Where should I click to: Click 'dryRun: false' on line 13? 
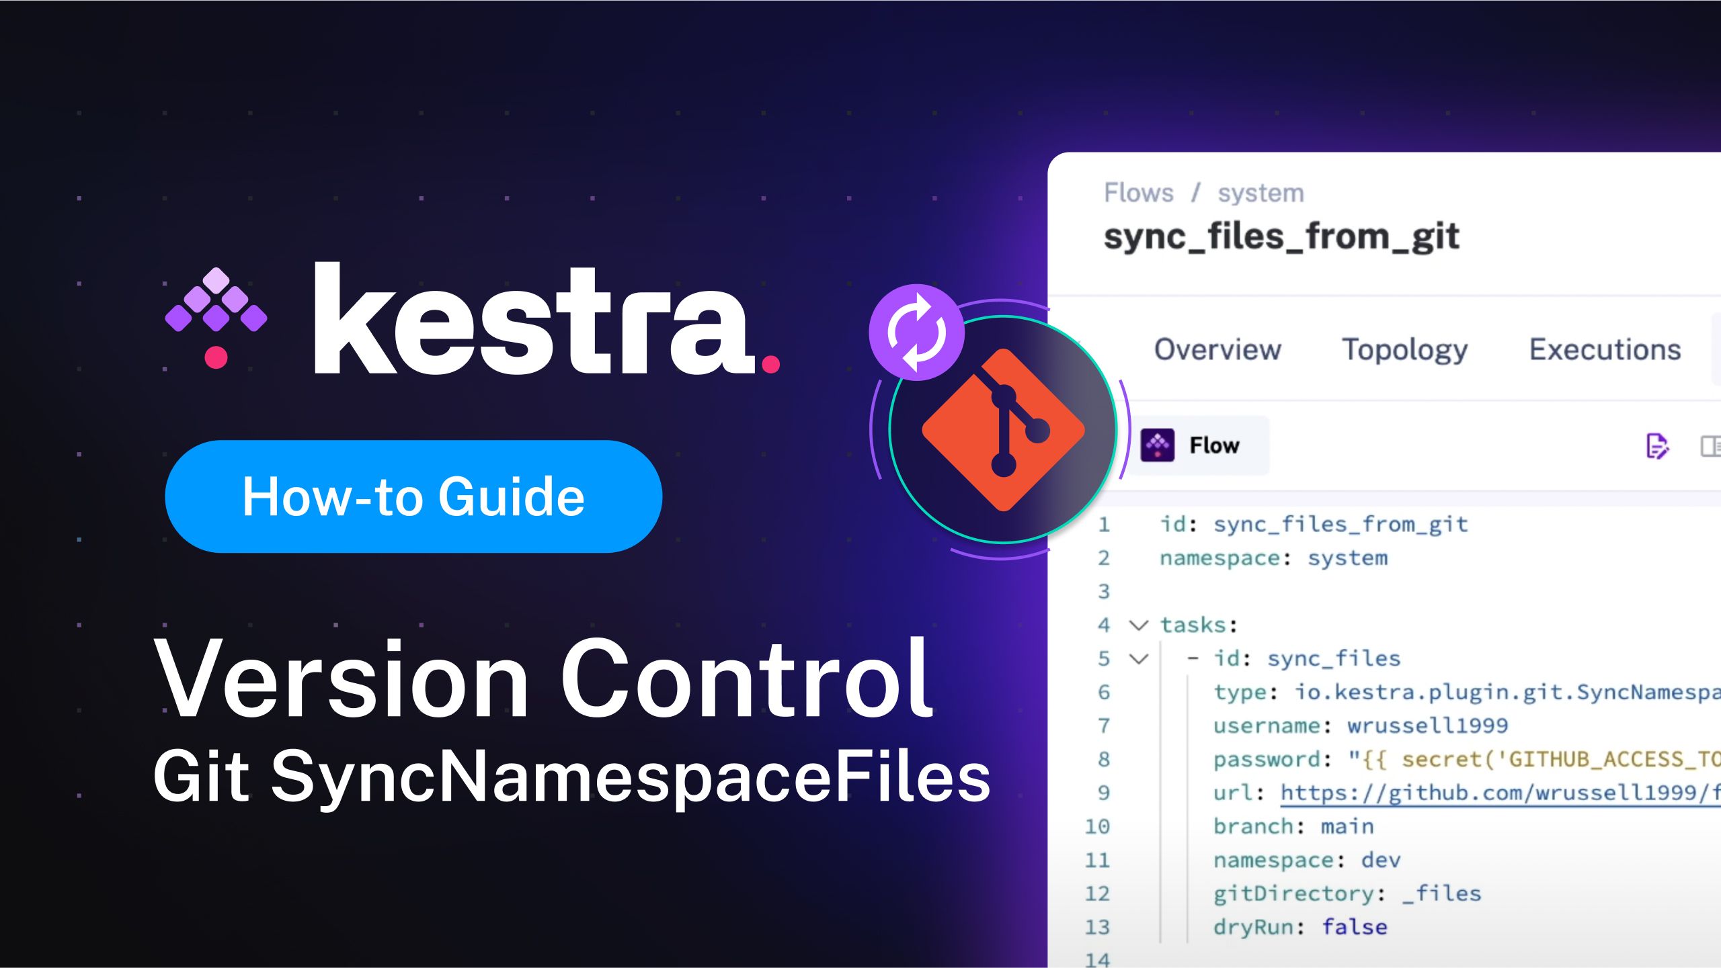tap(1300, 927)
